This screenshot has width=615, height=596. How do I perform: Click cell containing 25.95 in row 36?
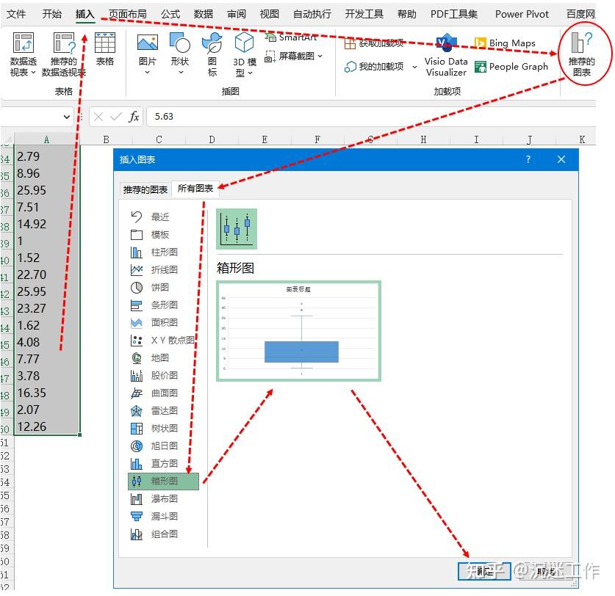pyautogui.click(x=47, y=190)
